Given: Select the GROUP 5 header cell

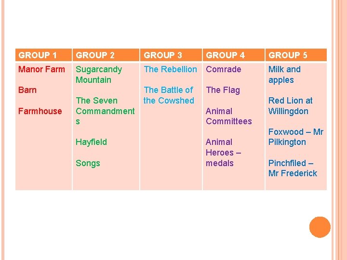Looking at the screenshot, I should tap(296, 55).
